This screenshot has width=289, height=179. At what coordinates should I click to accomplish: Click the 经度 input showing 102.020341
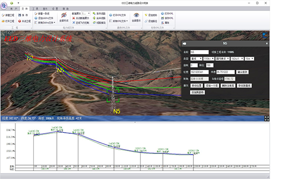click(x=199, y=72)
